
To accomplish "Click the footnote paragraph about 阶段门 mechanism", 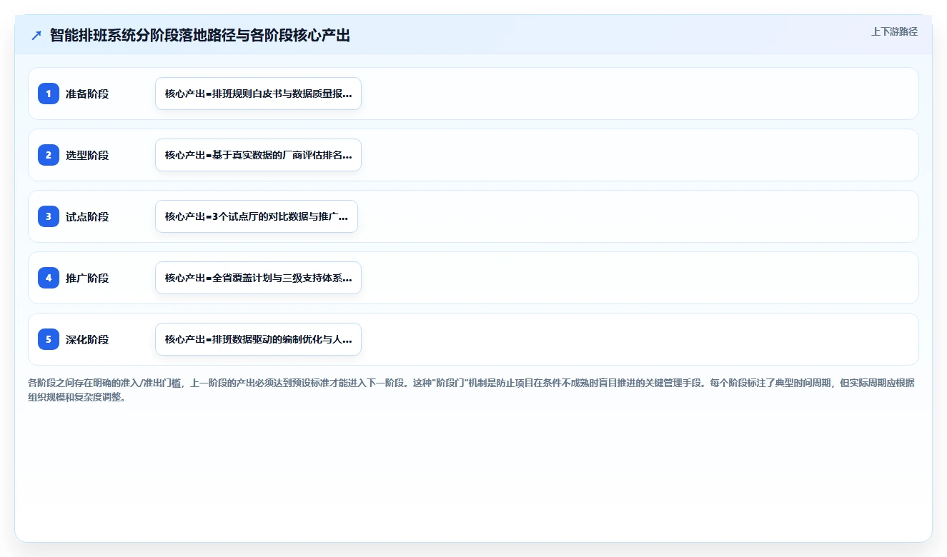I will (472, 390).
